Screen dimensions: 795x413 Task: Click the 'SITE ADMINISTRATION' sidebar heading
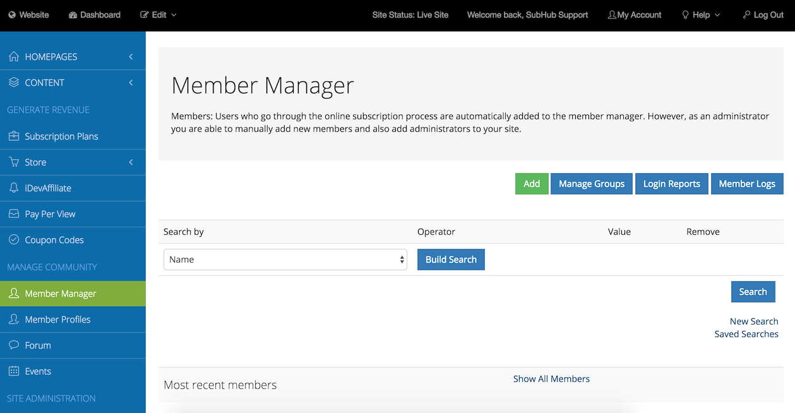pos(51,398)
